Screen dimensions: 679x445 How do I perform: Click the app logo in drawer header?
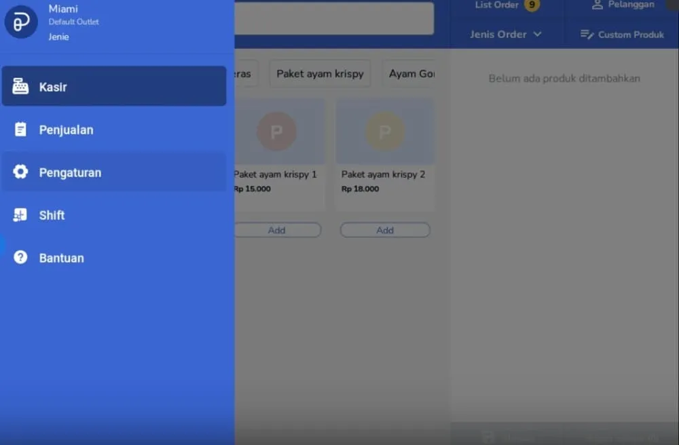click(x=21, y=22)
